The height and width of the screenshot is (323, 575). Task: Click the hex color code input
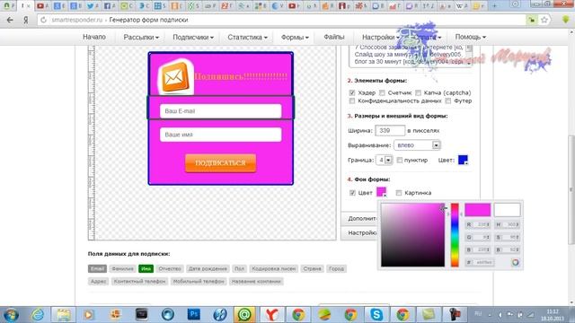click(481, 262)
